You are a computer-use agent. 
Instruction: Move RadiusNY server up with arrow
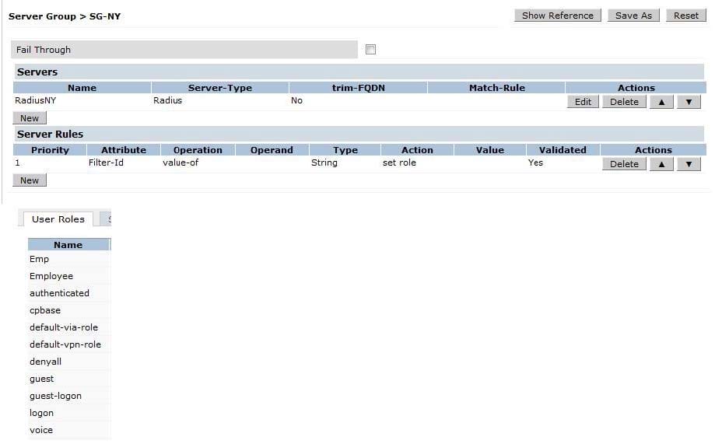pyautogui.click(x=661, y=102)
